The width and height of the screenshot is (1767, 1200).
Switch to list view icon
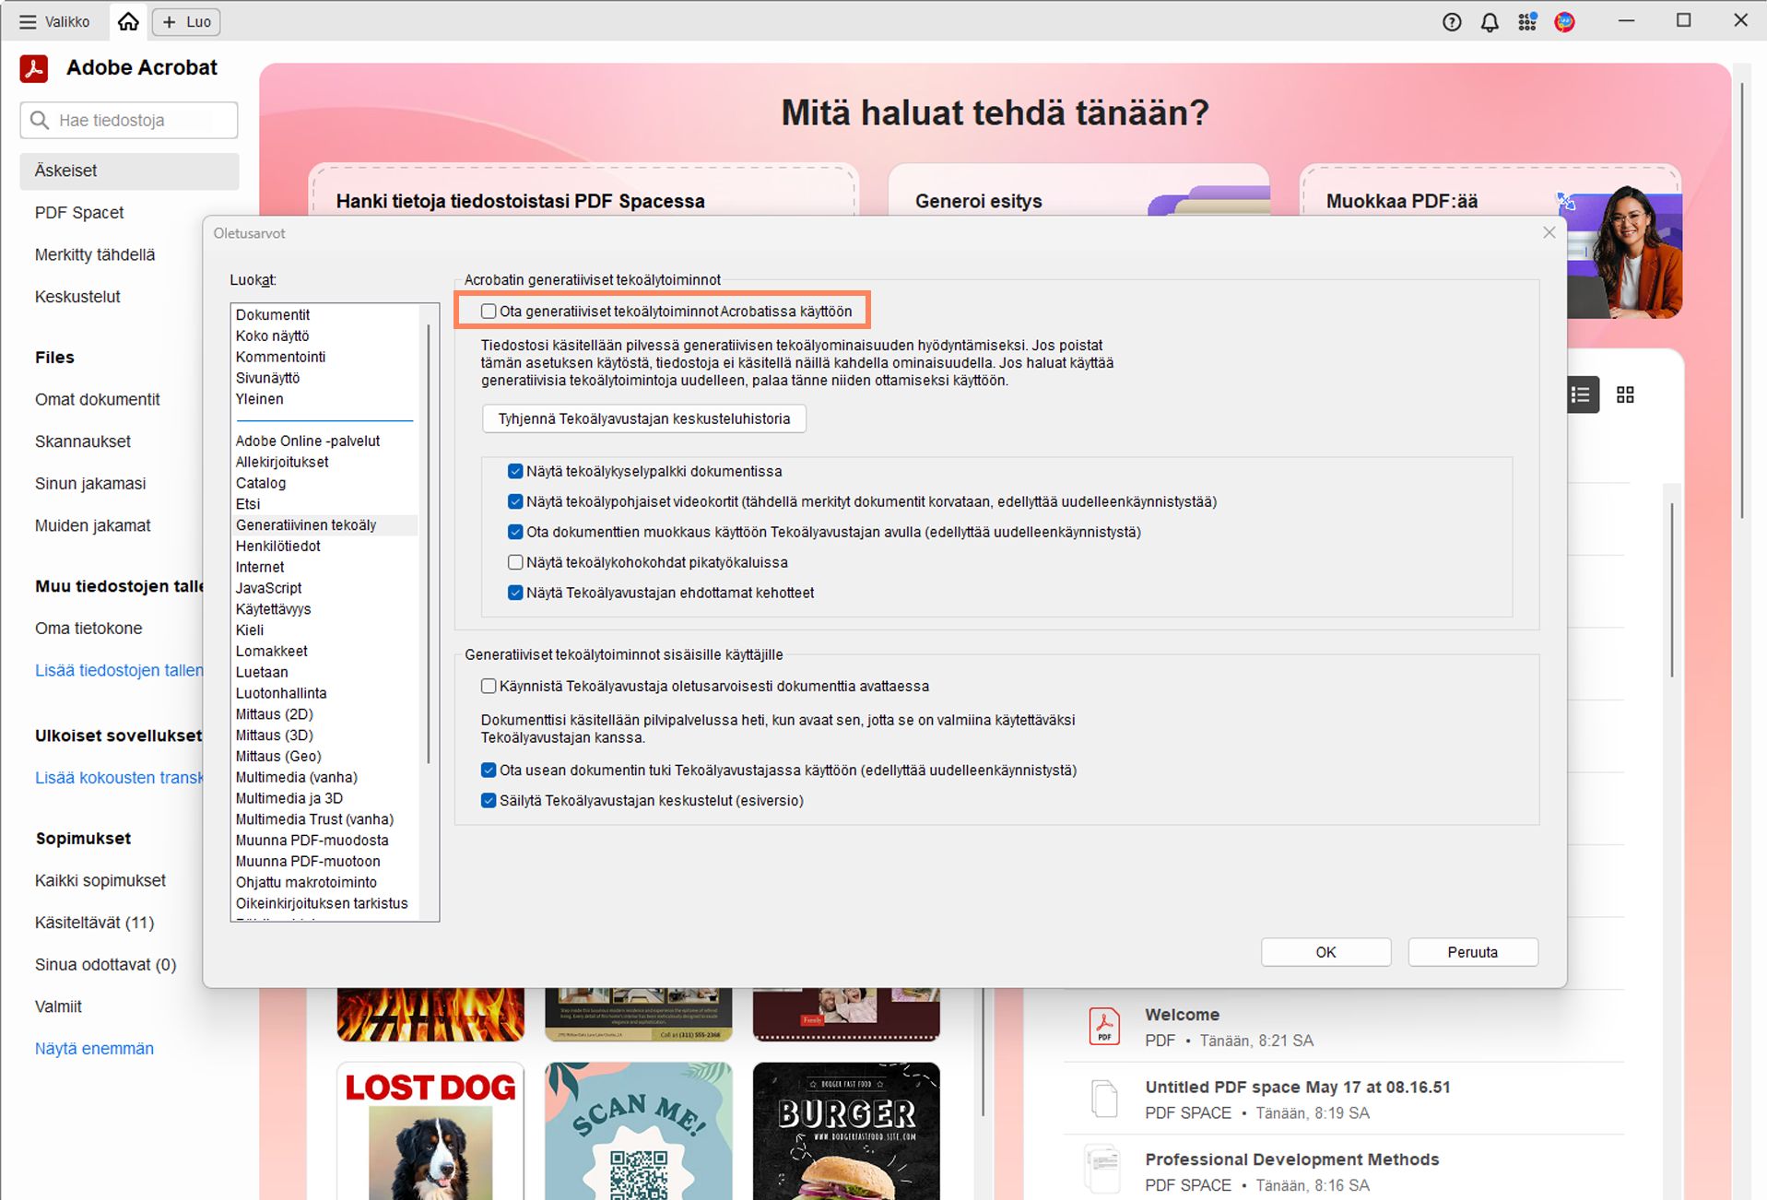[x=1581, y=395]
